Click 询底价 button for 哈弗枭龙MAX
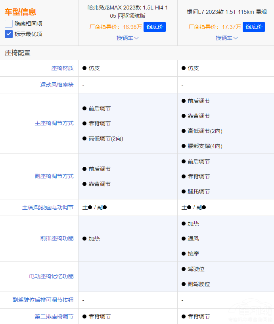 click(154, 27)
